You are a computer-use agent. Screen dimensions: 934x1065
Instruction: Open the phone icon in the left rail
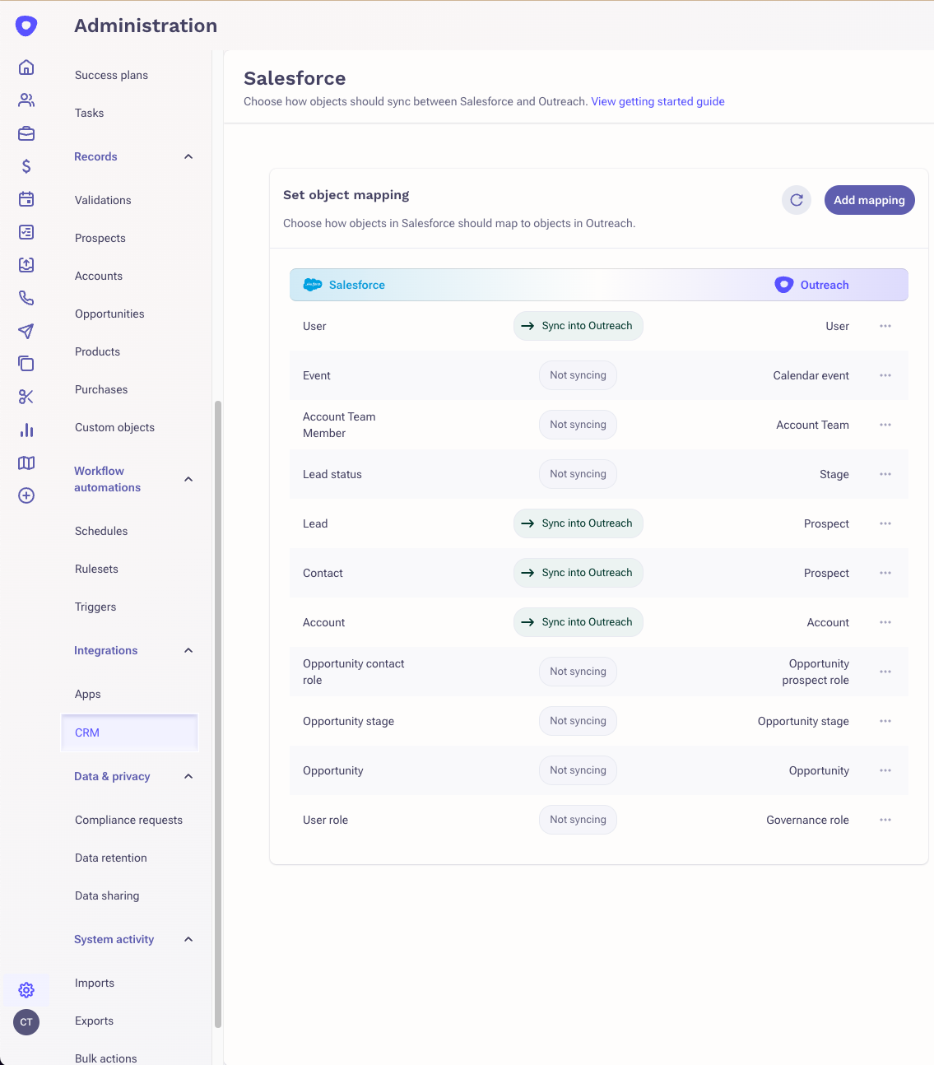[26, 298]
